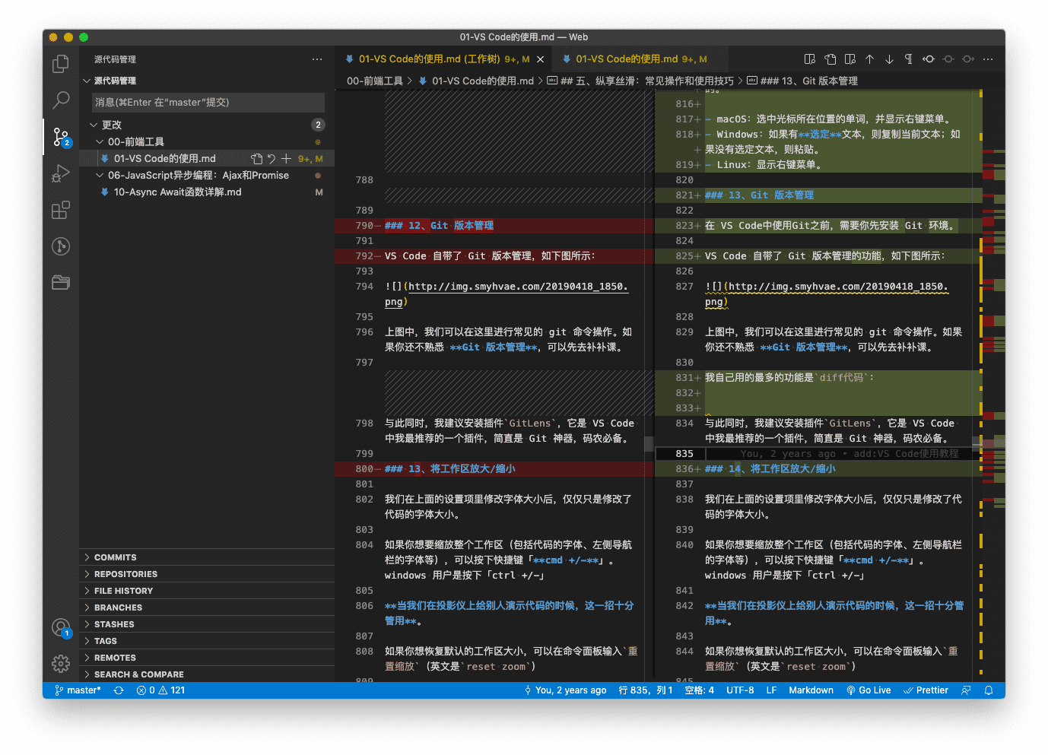This screenshot has width=1048, height=755.
Task: Collapse the 源代码管理 section header
Action: click(207, 81)
